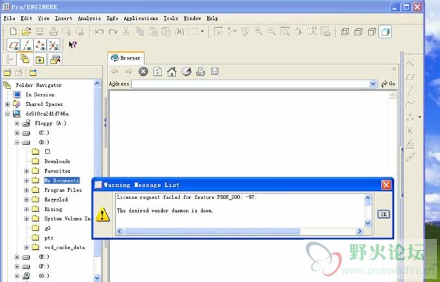Viewport: 440px width, 282px height.
Task: Click browser Save page icon
Action: tap(215, 71)
